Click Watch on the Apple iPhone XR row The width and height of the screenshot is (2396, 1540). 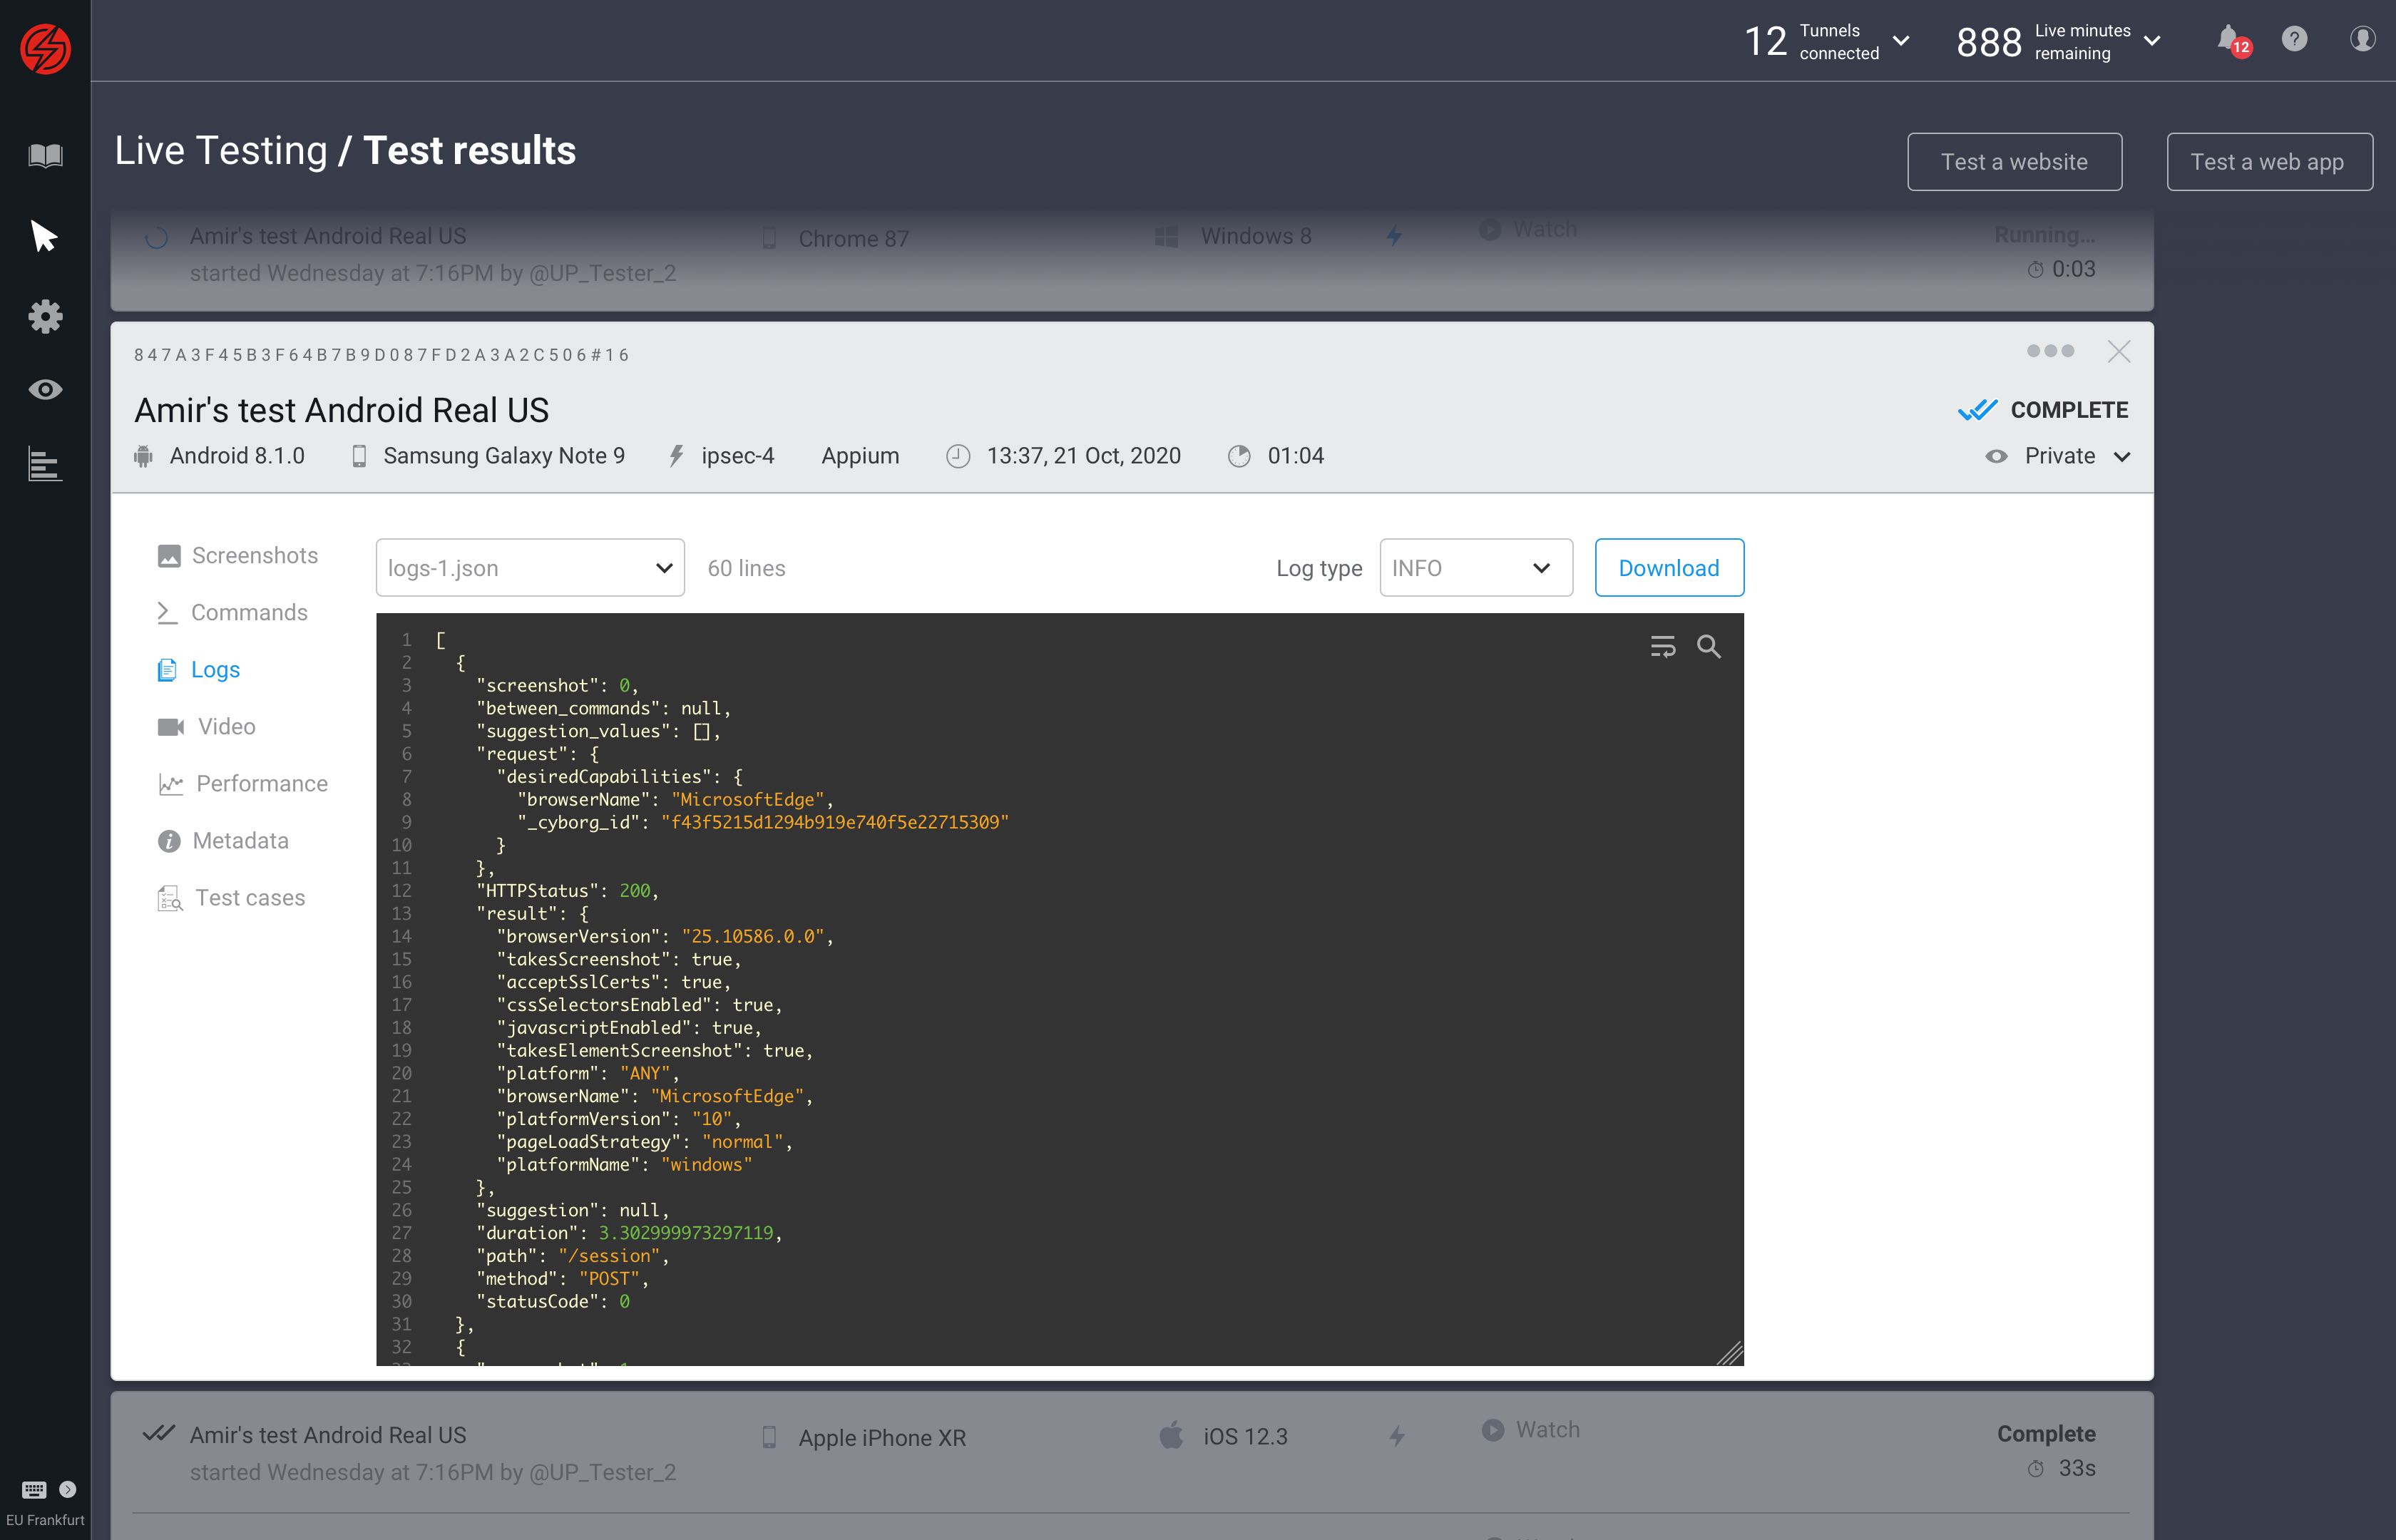(x=1530, y=1429)
